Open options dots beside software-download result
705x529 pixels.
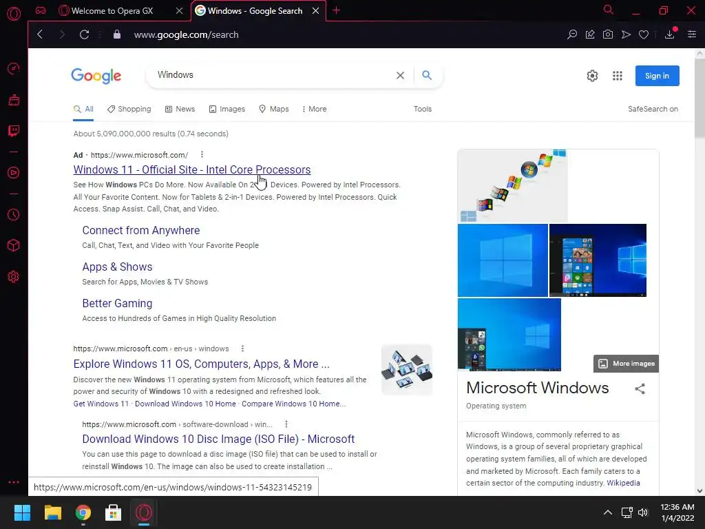click(x=286, y=424)
